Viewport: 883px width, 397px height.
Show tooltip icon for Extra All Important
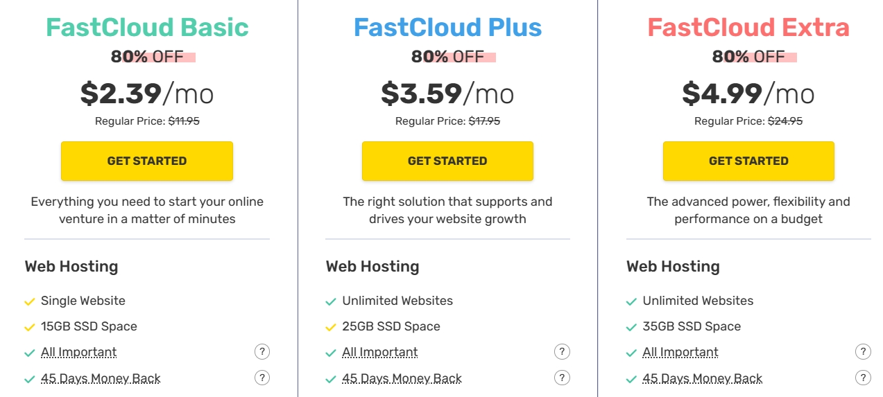click(863, 352)
